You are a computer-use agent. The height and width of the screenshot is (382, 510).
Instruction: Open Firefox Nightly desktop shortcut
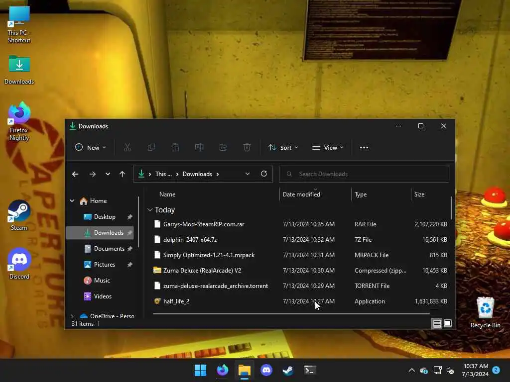pos(19,121)
